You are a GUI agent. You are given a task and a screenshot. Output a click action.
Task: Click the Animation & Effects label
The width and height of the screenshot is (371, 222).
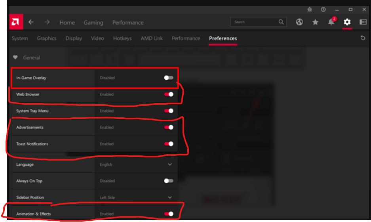click(34, 214)
